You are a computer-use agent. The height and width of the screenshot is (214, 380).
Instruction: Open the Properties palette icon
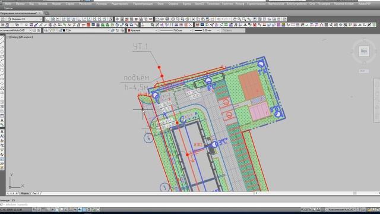pyautogui.click(x=255, y=19)
